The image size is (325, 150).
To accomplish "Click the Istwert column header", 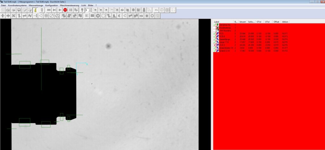I will tap(243, 22).
